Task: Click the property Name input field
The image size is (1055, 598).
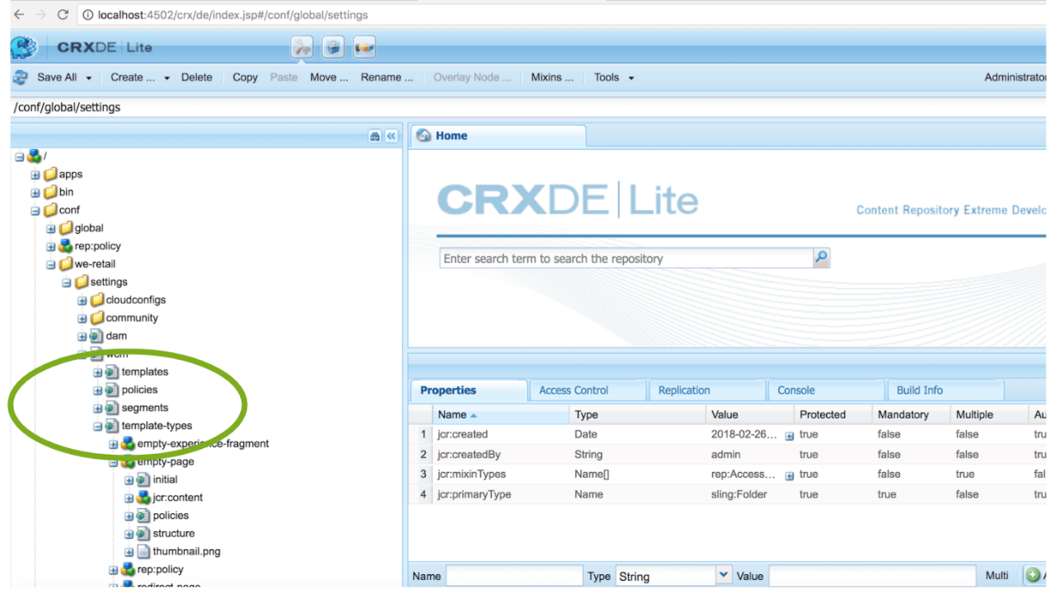Action: click(514, 576)
